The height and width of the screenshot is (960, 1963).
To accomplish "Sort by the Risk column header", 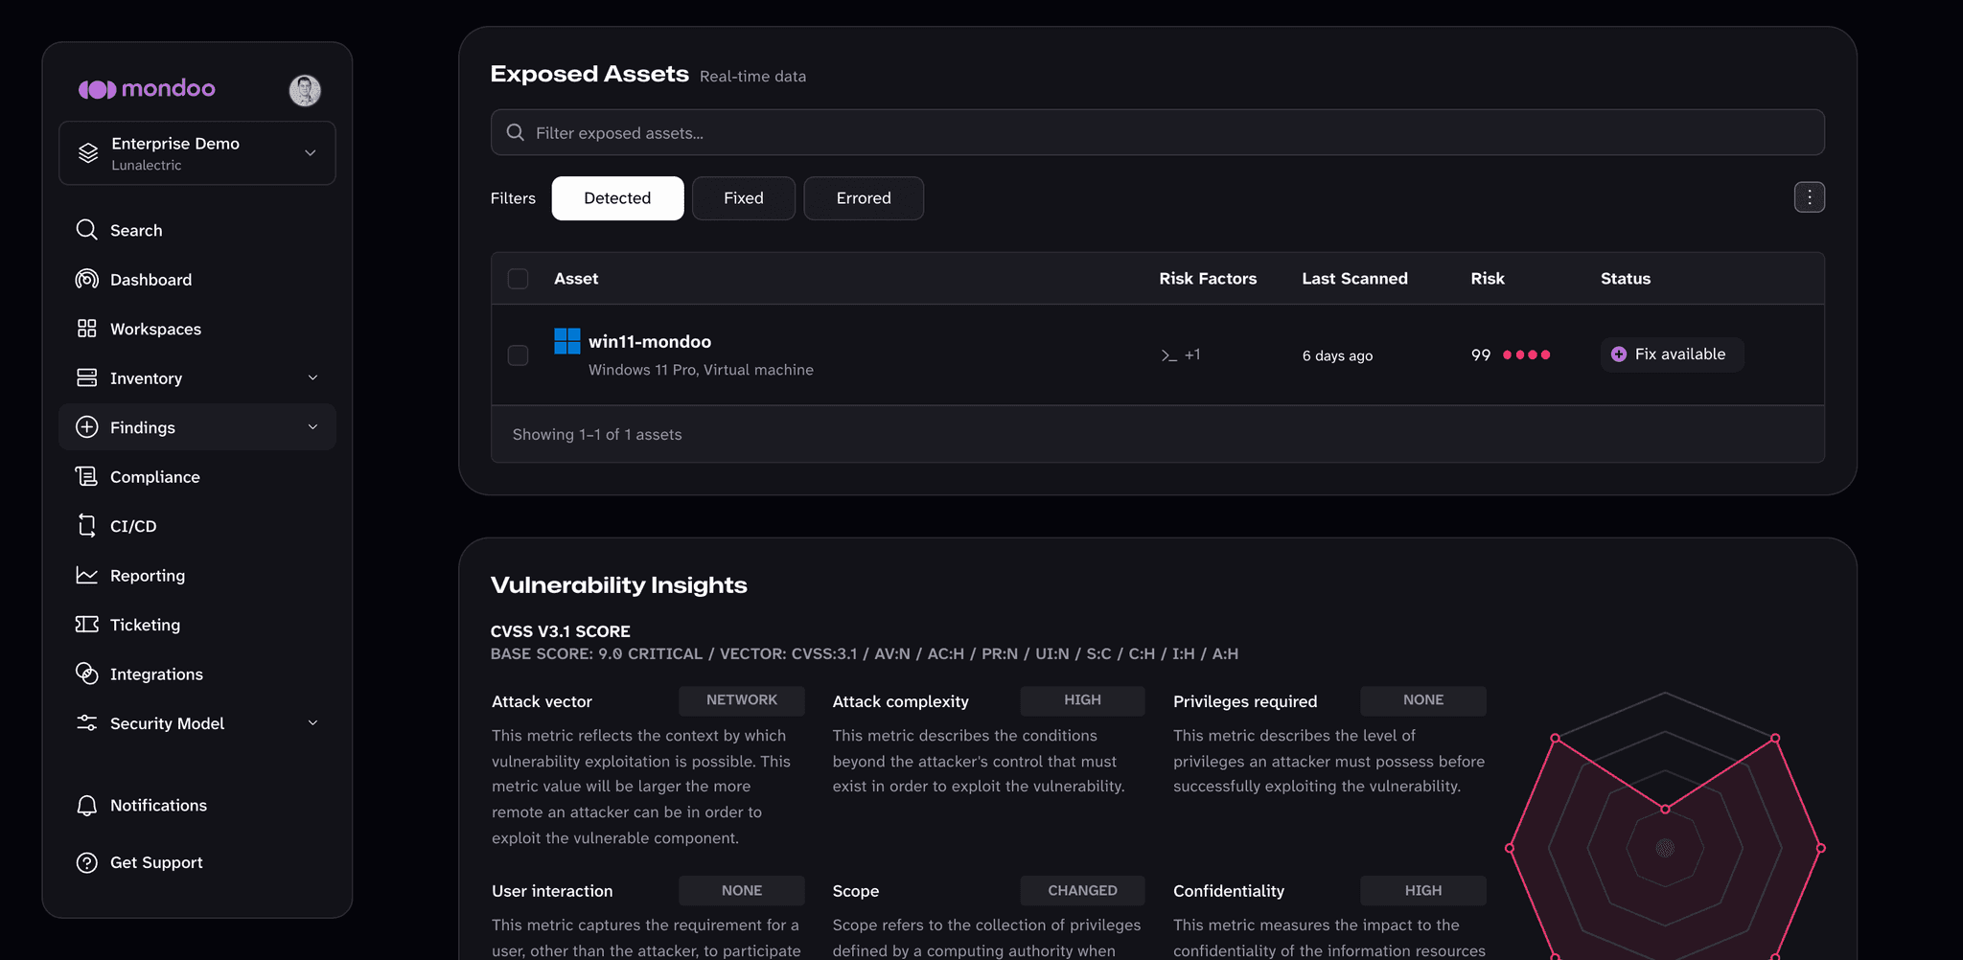I will point(1488,279).
